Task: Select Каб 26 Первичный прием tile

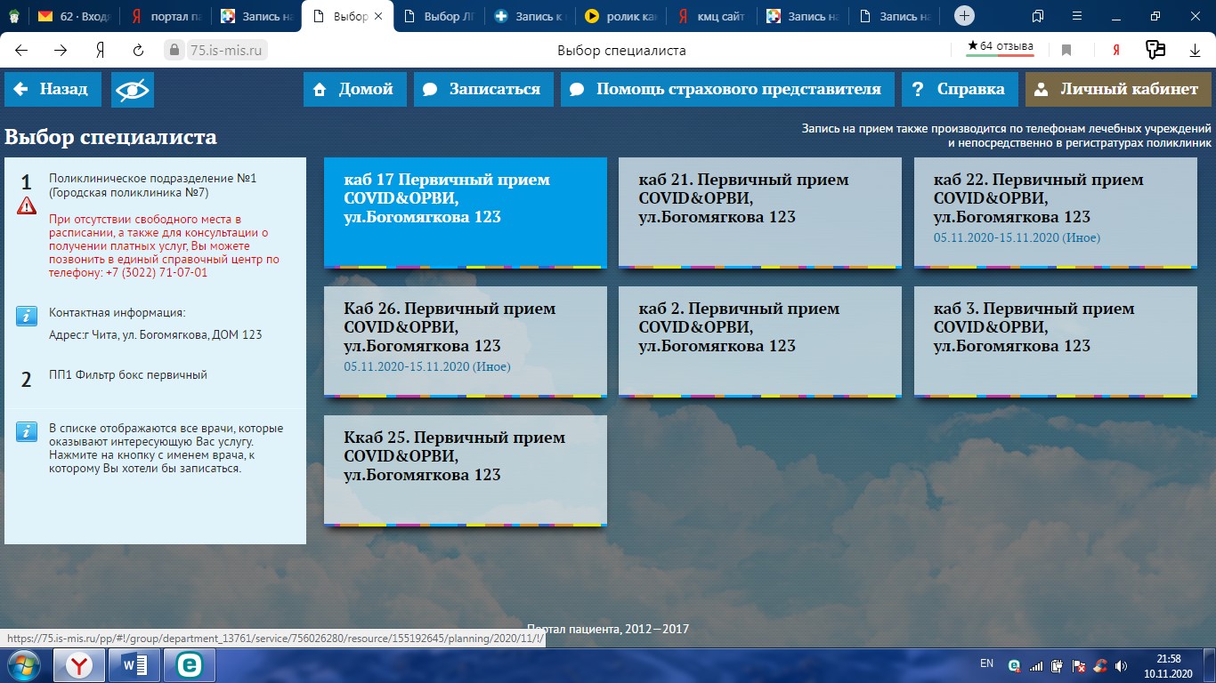Action: 465,341
